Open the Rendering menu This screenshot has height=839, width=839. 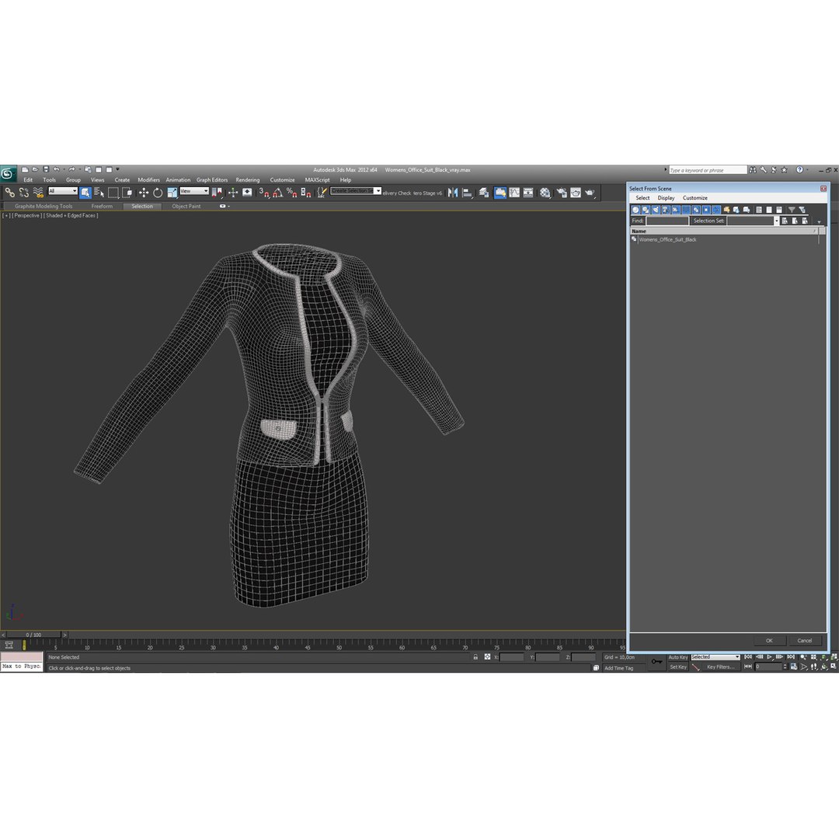coord(248,179)
